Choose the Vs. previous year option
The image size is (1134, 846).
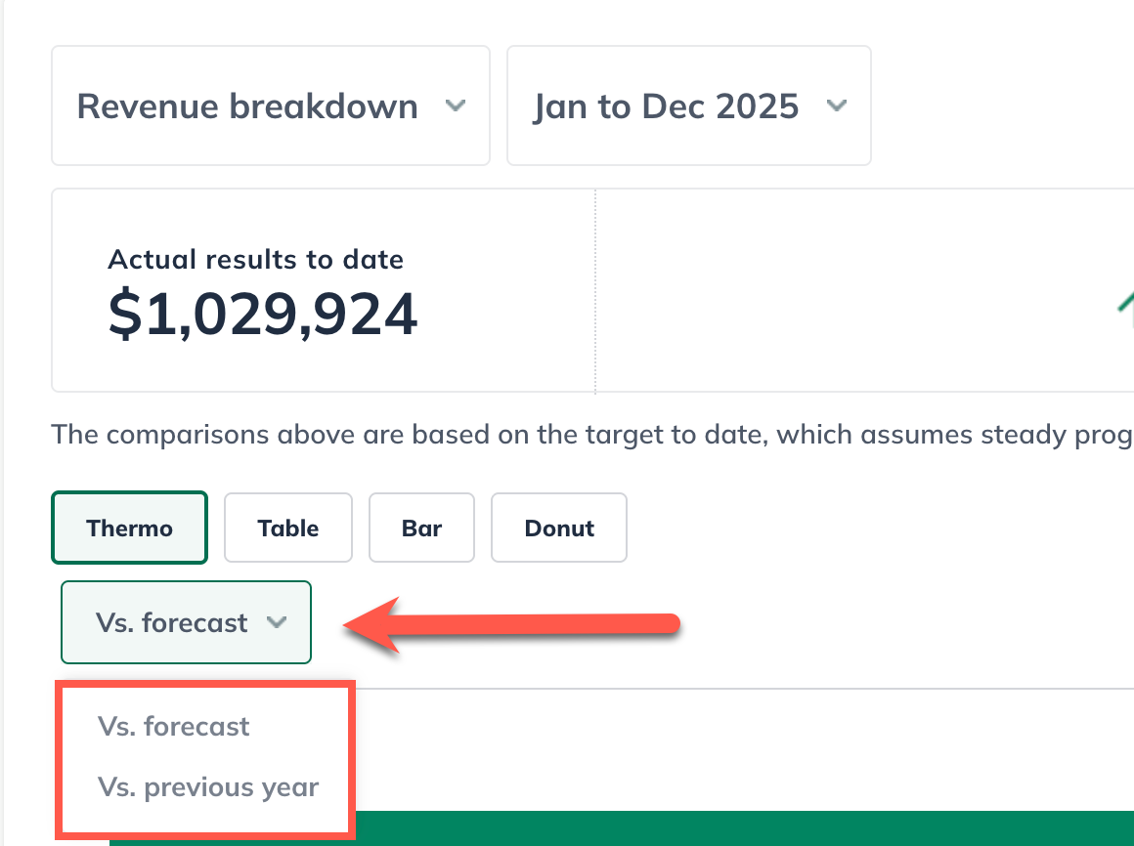(x=208, y=787)
